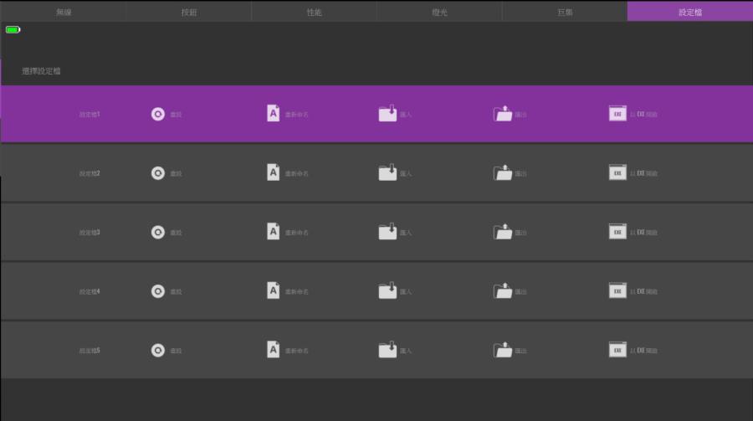Click the import folder icon for profile 3
753x421 pixels.
(x=387, y=232)
